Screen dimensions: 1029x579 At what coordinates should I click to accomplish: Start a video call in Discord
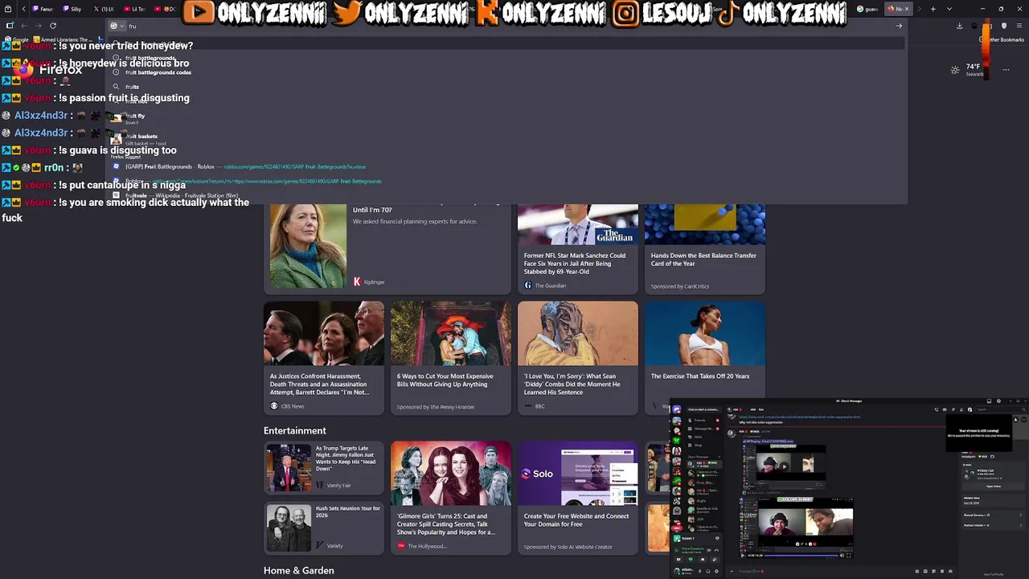pyautogui.click(x=945, y=409)
